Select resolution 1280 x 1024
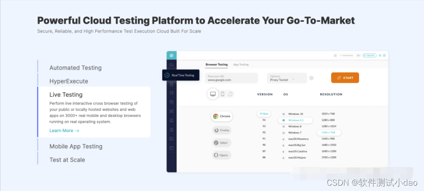This screenshot has height=191, width=424. pyautogui.click(x=329, y=126)
